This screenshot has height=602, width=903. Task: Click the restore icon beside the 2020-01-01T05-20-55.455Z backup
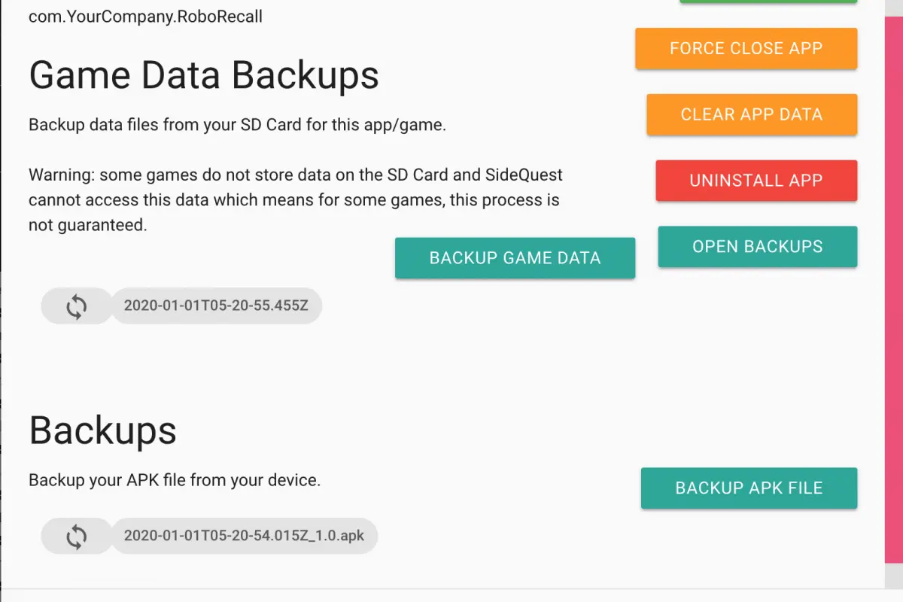tap(76, 306)
